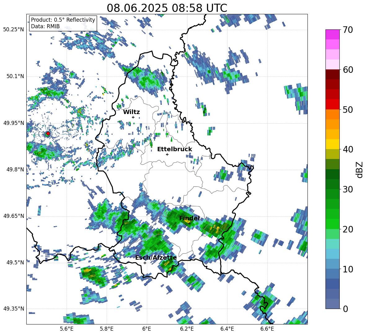Click the 40 tick on the colorbar
The image size is (367, 335).
[x=347, y=149]
